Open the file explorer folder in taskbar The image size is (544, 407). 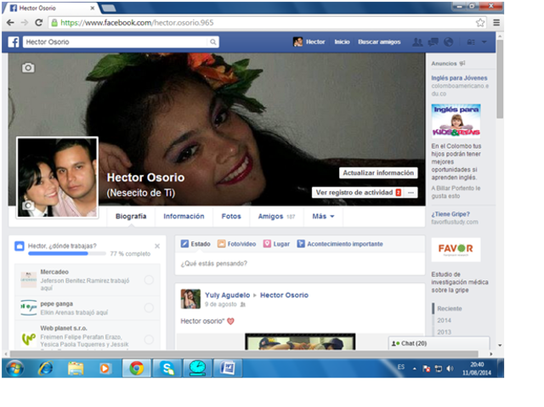click(76, 368)
